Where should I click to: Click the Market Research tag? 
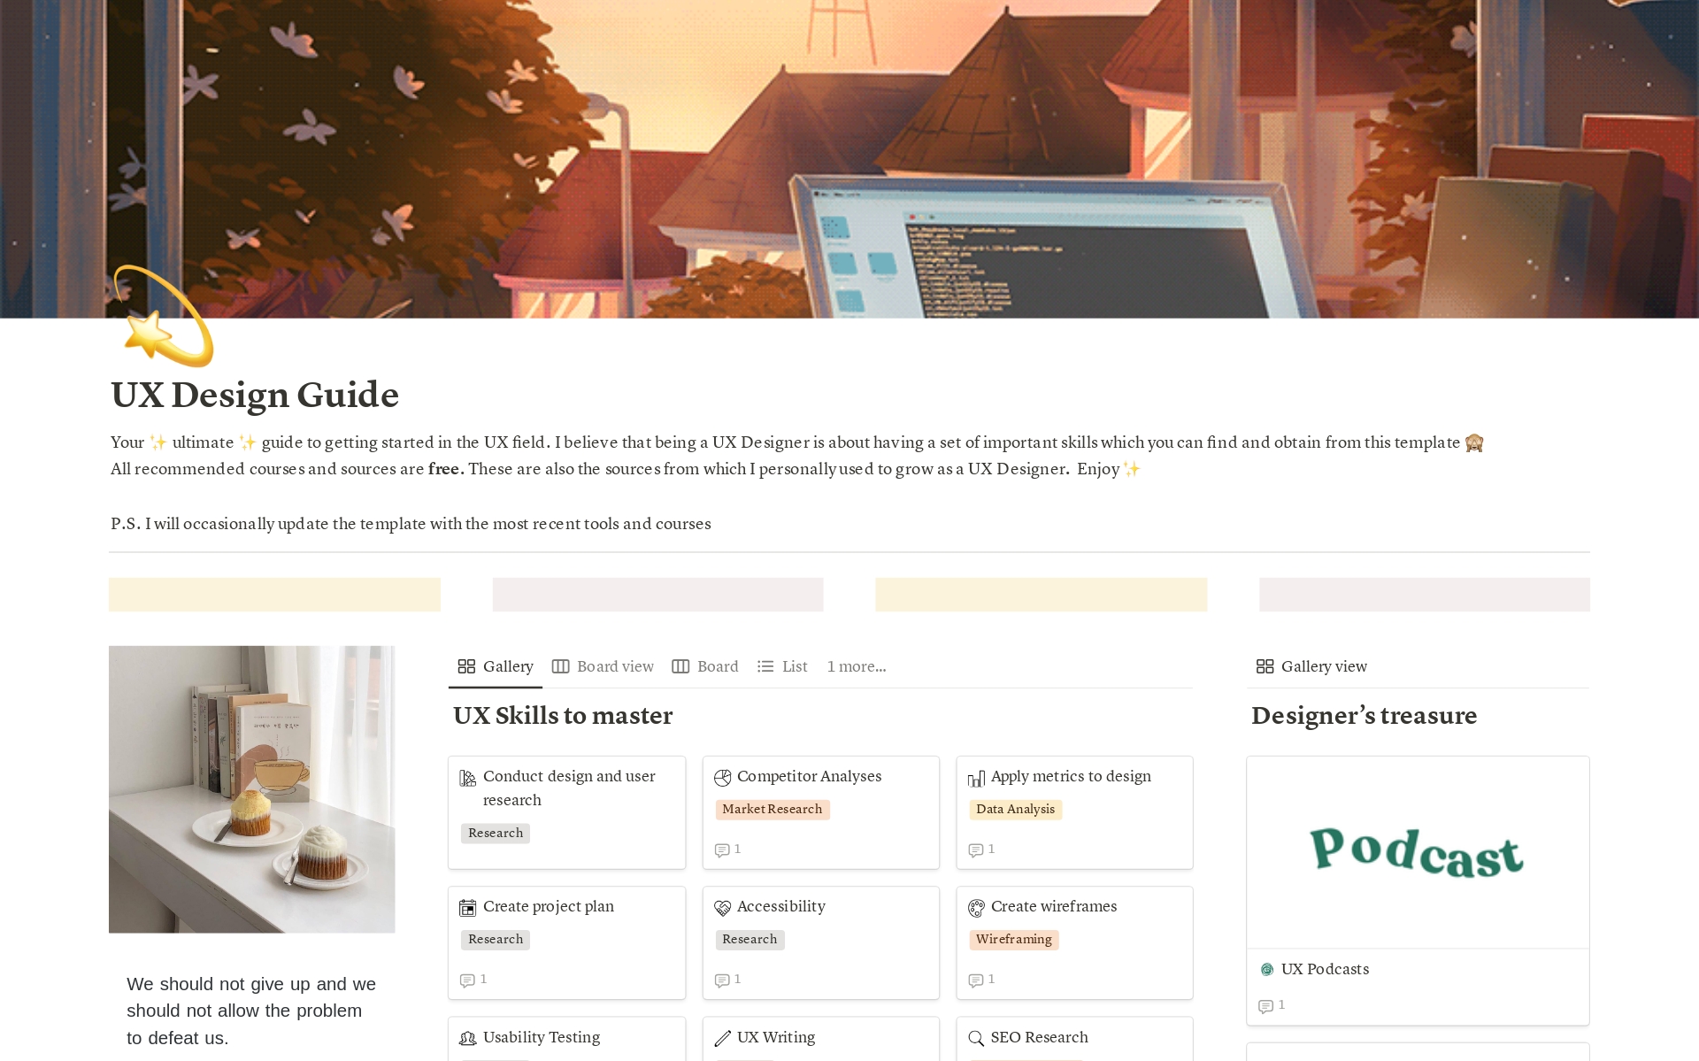point(772,809)
